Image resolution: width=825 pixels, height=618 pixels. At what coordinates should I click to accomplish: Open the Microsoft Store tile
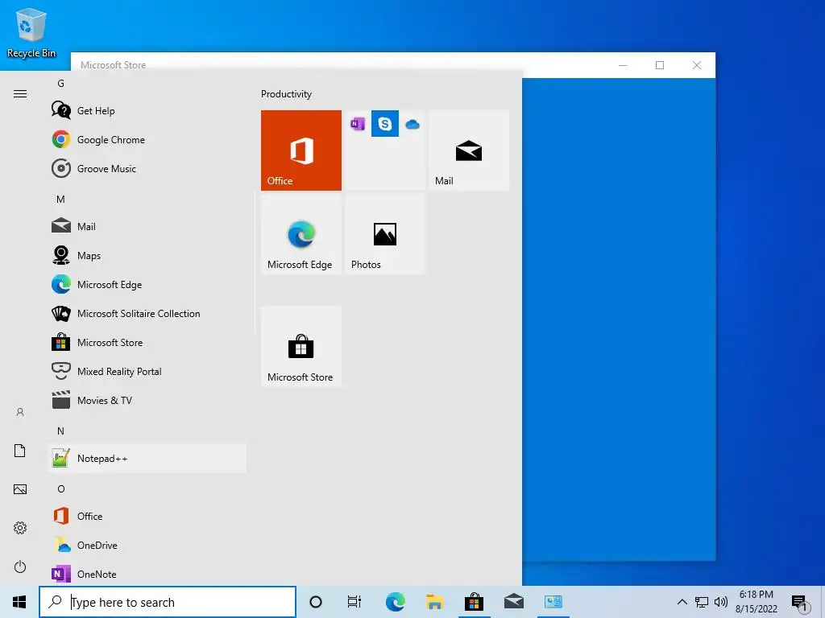(301, 347)
